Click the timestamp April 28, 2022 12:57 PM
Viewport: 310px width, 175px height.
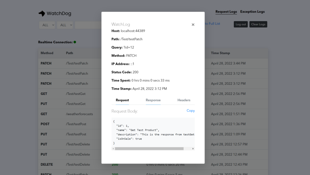[229, 144]
